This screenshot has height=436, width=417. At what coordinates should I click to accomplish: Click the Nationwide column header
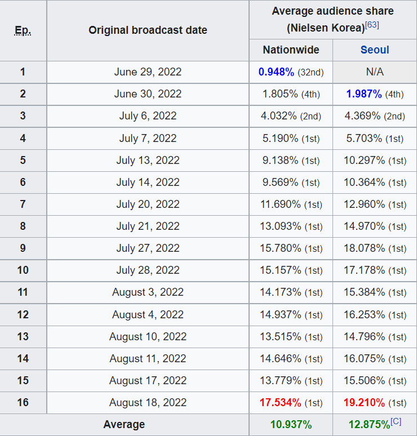pos(291,50)
